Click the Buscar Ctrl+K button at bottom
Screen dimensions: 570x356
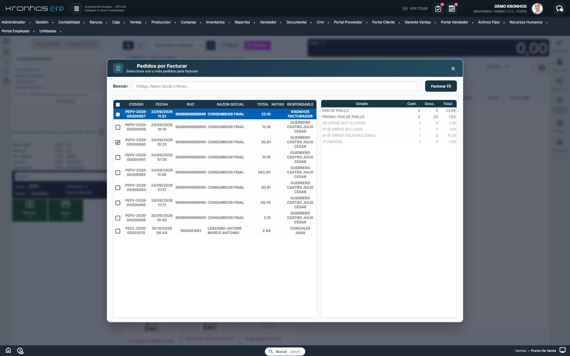pyautogui.click(x=285, y=352)
